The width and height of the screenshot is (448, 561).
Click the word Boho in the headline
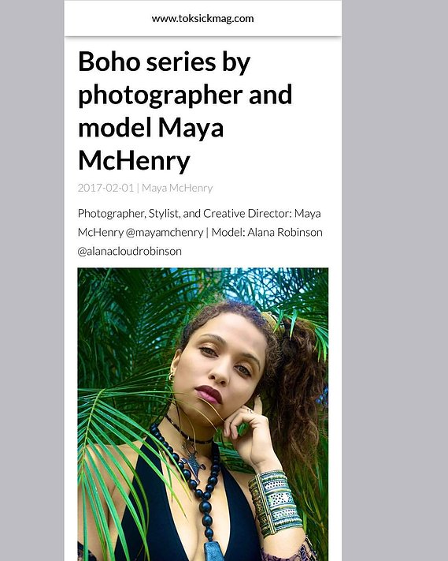tap(109, 62)
